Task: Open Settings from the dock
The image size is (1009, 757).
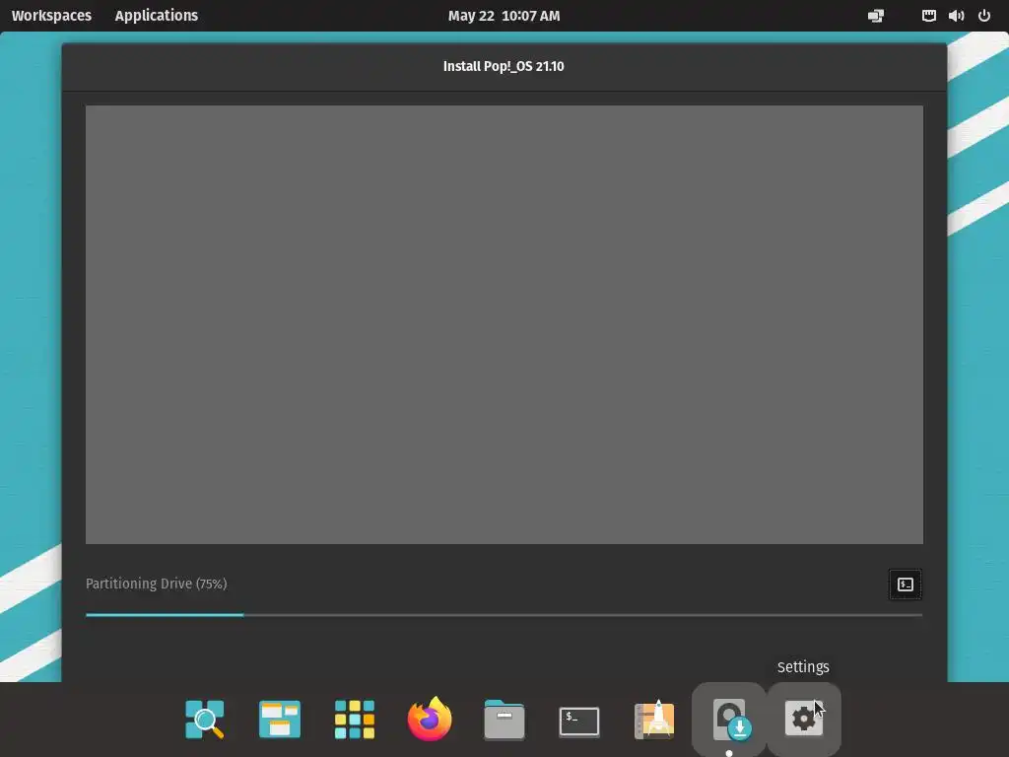Action: [804, 718]
